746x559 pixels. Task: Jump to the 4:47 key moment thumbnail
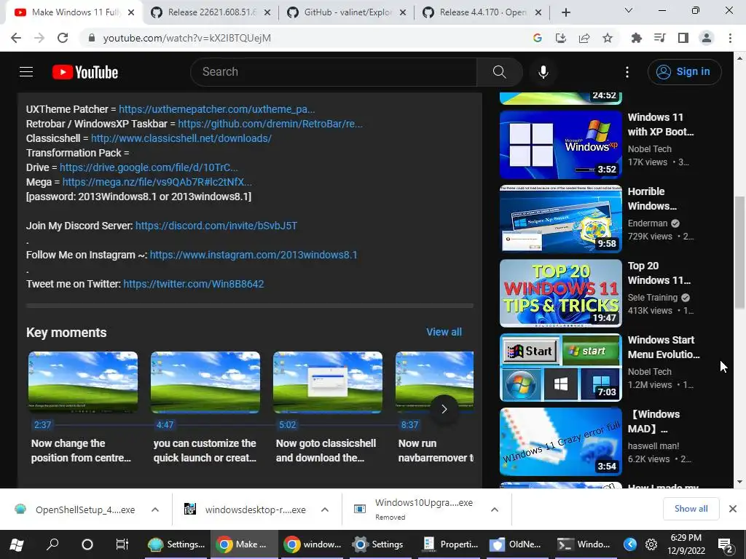205,382
